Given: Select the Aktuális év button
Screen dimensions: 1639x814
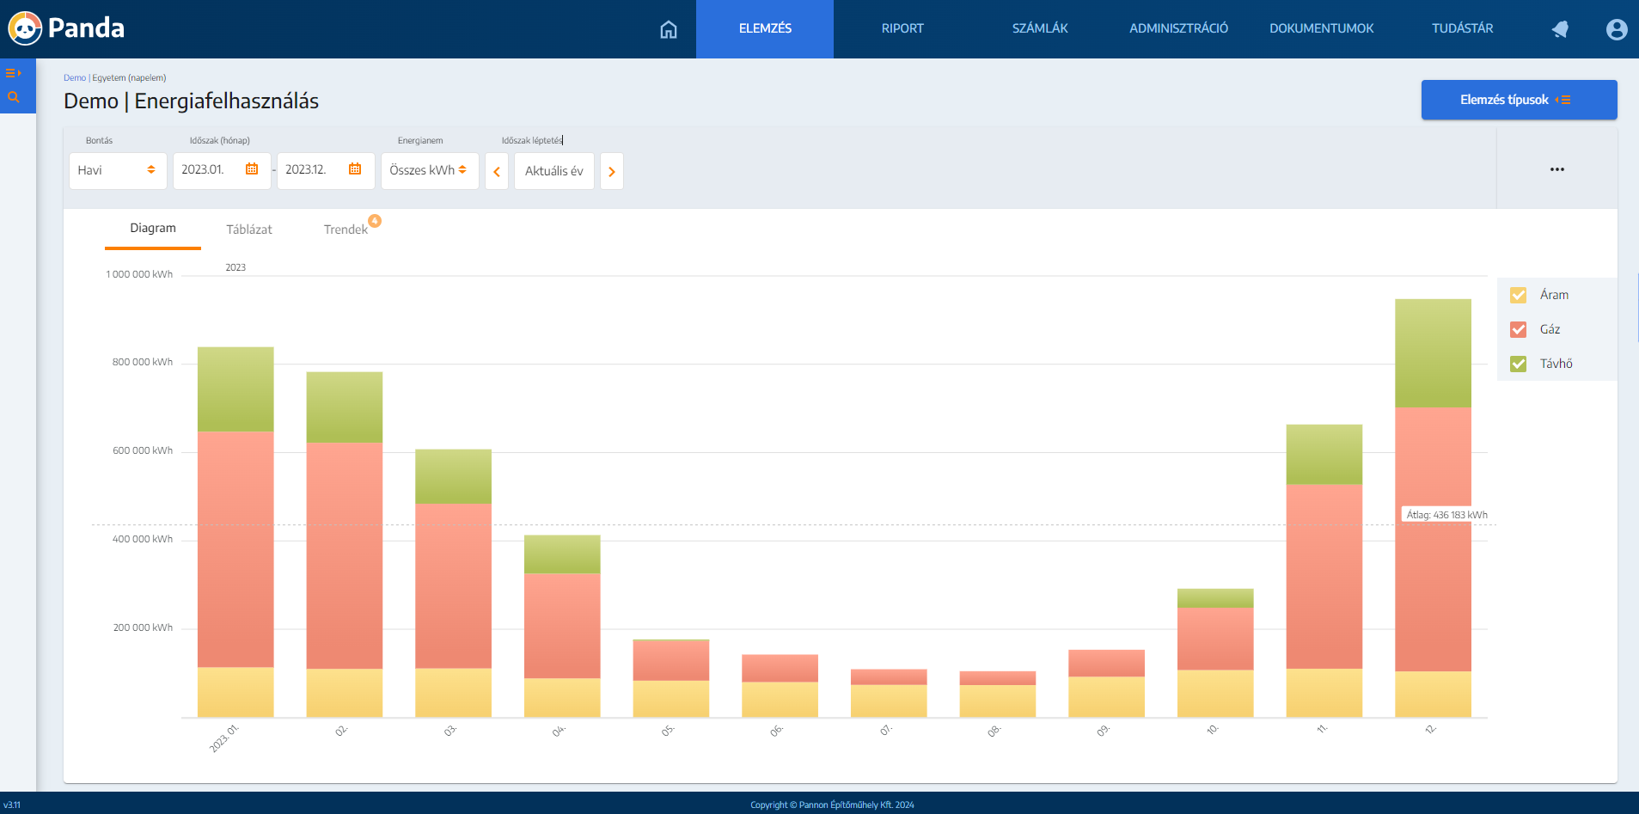Looking at the screenshot, I should pyautogui.click(x=553, y=171).
